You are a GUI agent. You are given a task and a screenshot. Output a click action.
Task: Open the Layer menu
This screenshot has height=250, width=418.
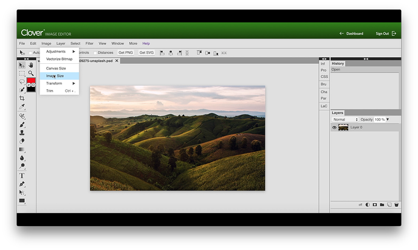pos(61,43)
